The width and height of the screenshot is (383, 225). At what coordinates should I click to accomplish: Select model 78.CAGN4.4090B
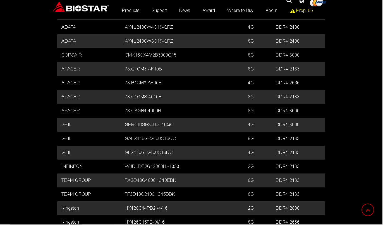(x=143, y=111)
